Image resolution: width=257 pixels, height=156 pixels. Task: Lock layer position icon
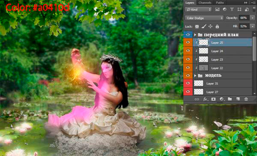click(210, 26)
